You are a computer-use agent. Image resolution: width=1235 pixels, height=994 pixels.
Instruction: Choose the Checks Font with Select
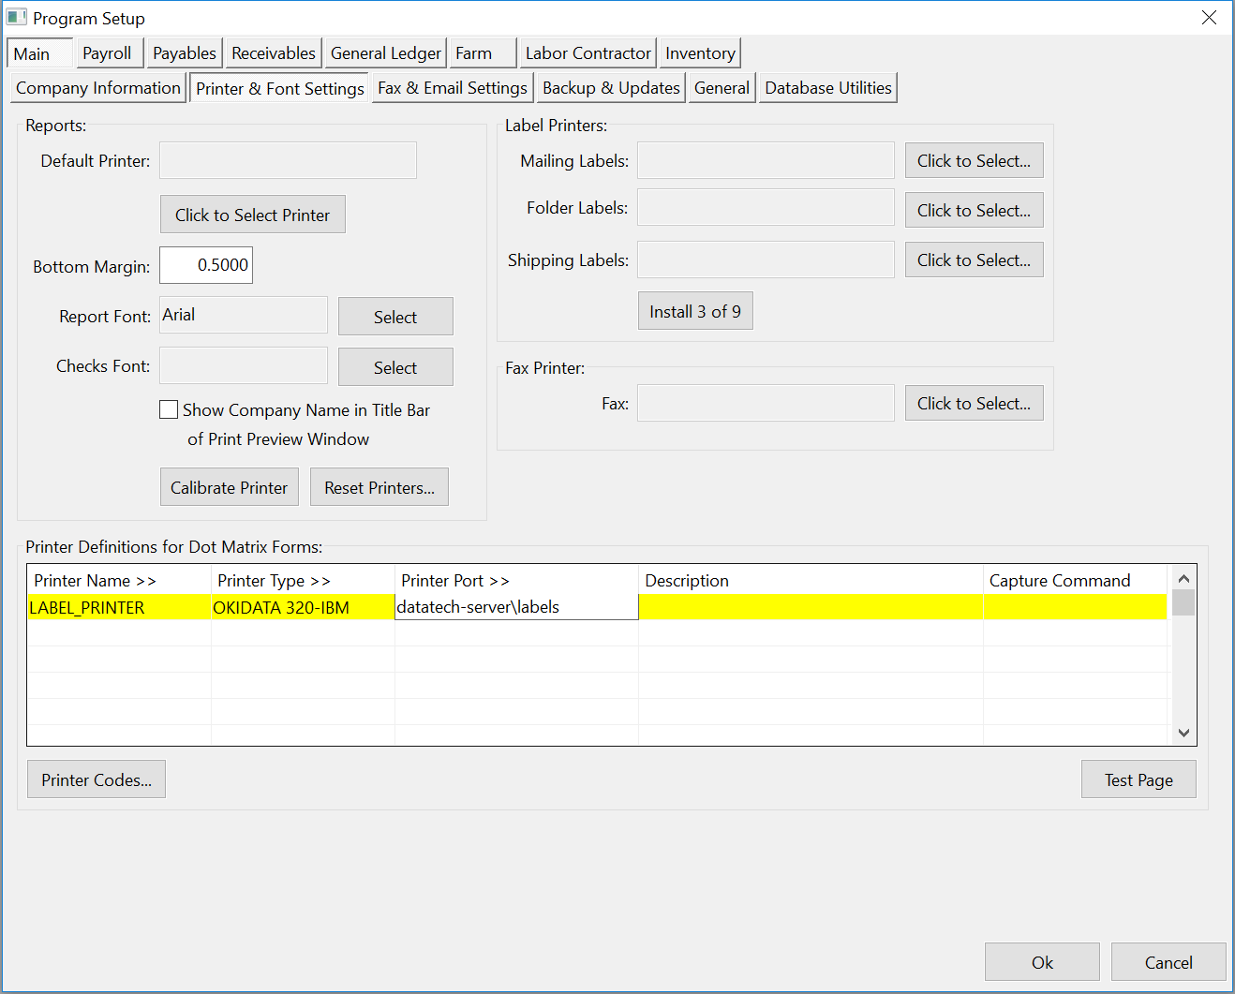click(394, 367)
